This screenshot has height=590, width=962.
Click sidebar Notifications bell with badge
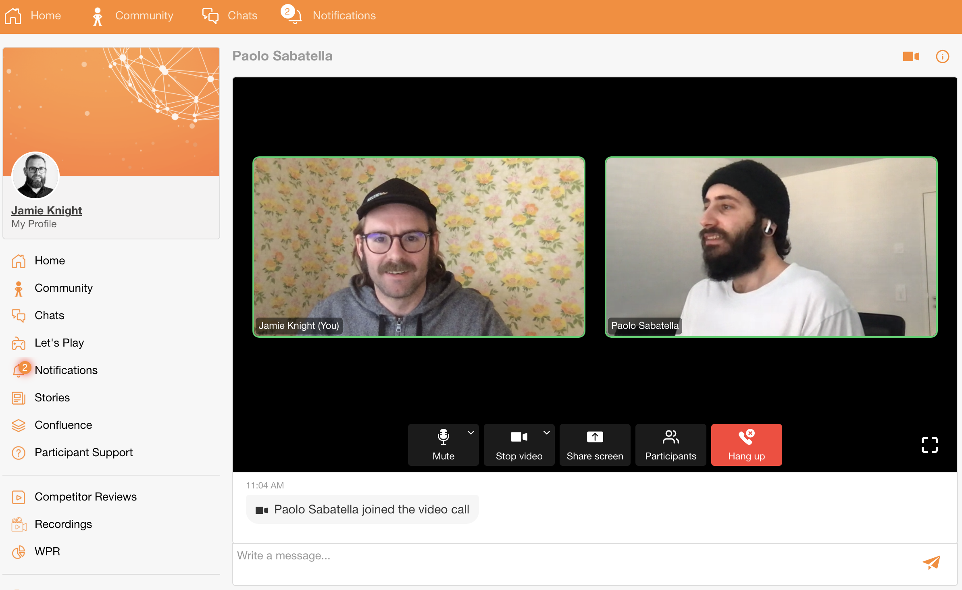click(x=21, y=369)
